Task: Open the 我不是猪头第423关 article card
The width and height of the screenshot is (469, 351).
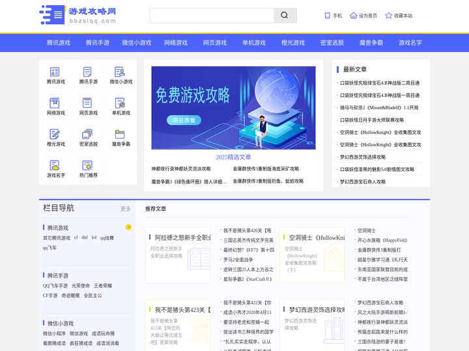Action: pyautogui.click(x=178, y=326)
